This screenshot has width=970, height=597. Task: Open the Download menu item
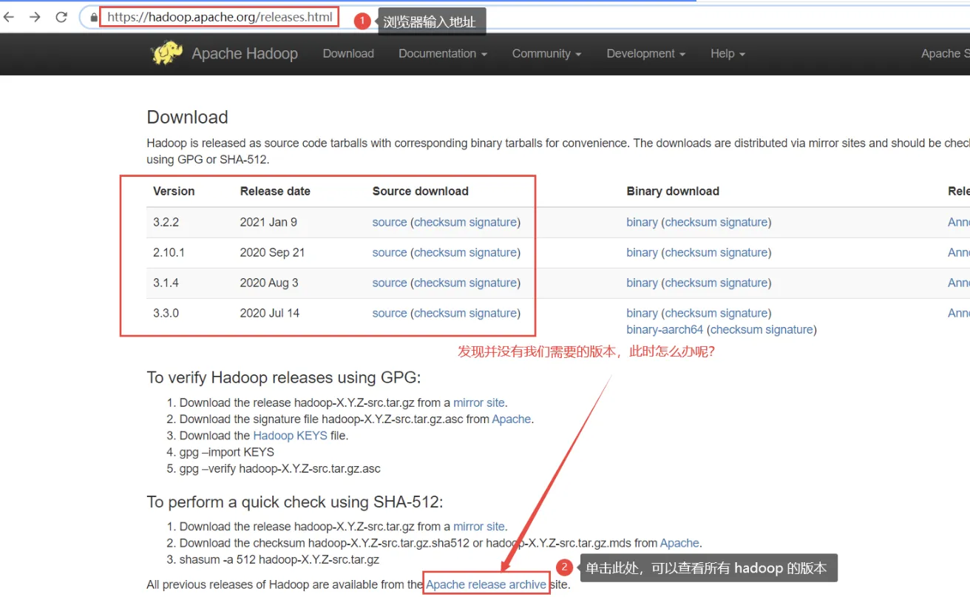pyautogui.click(x=348, y=53)
